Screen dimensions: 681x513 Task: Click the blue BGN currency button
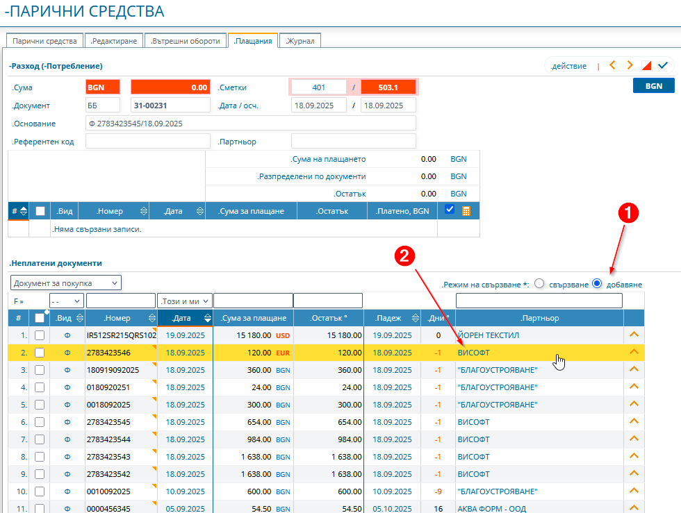coord(653,85)
